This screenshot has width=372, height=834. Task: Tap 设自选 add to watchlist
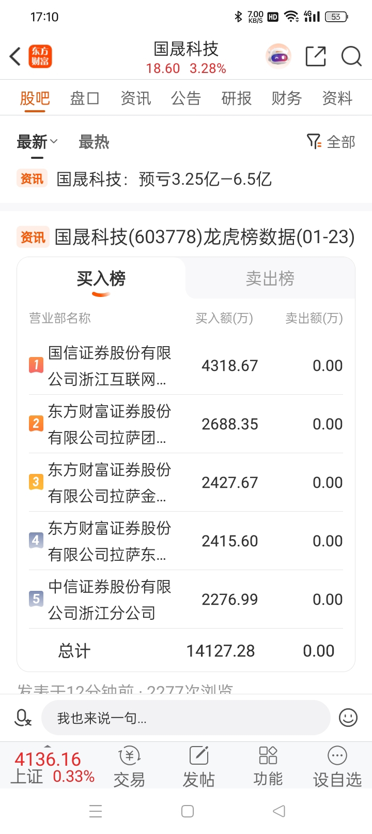click(x=337, y=767)
